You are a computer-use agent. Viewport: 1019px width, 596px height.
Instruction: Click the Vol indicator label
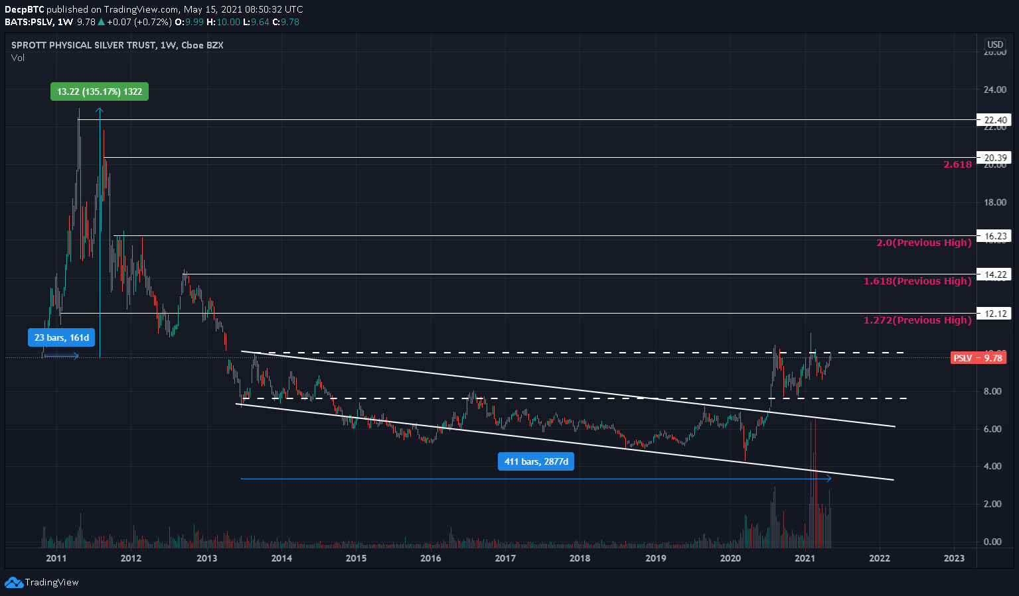point(18,58)
